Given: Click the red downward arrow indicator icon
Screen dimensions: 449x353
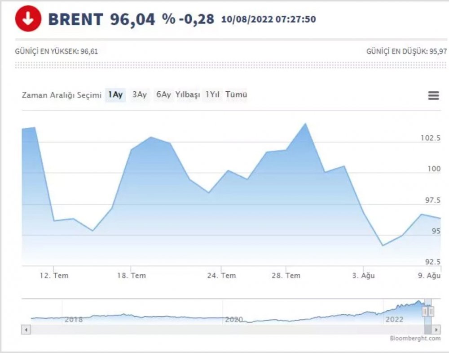Looking at the screenshot, I should pyautogui.click(x=28, y=18).
